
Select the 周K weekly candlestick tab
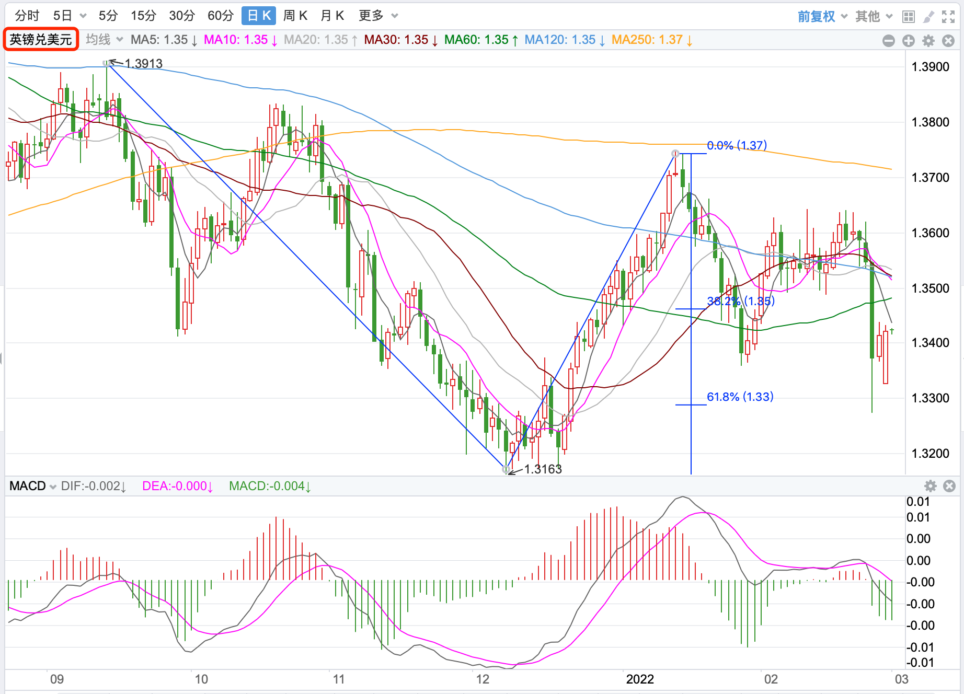(295, 16)
